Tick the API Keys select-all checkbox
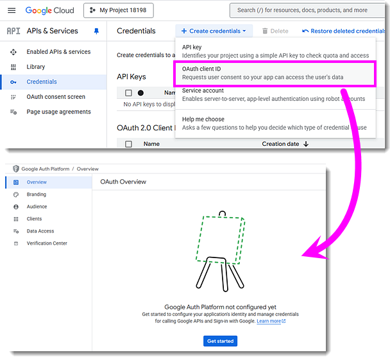 coord(128,93)
